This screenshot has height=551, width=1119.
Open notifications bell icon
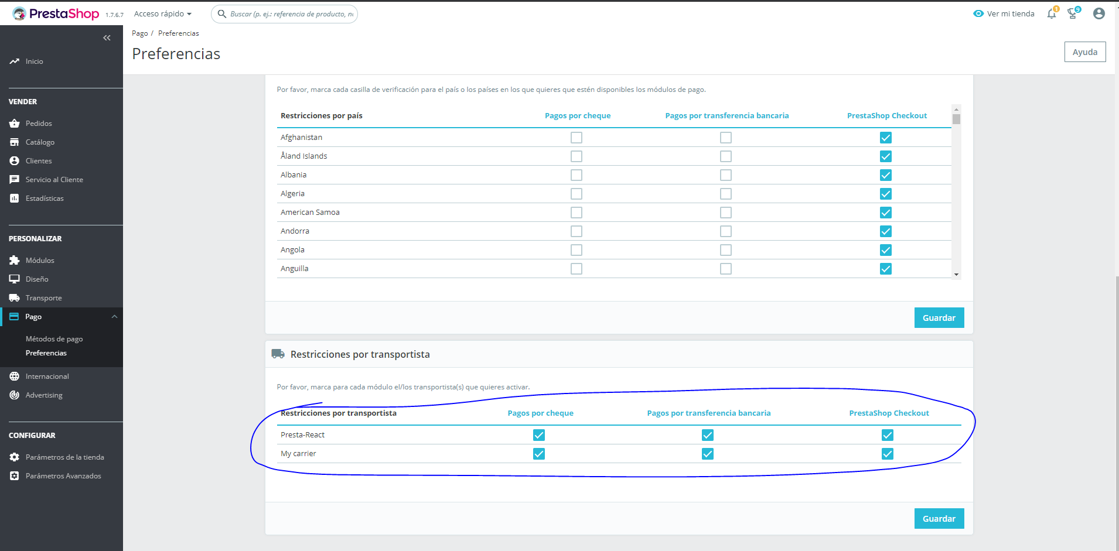click(x=1052, y=13)
